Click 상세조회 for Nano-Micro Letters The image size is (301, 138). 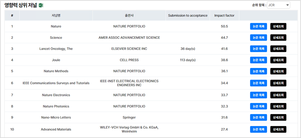coord(278,118)
